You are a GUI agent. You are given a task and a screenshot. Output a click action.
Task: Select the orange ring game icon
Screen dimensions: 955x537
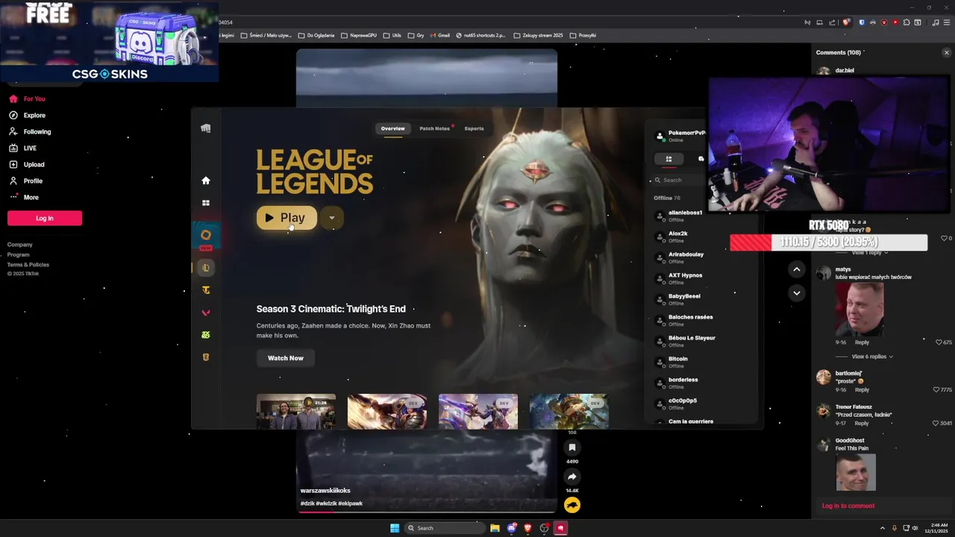[206, 235]
